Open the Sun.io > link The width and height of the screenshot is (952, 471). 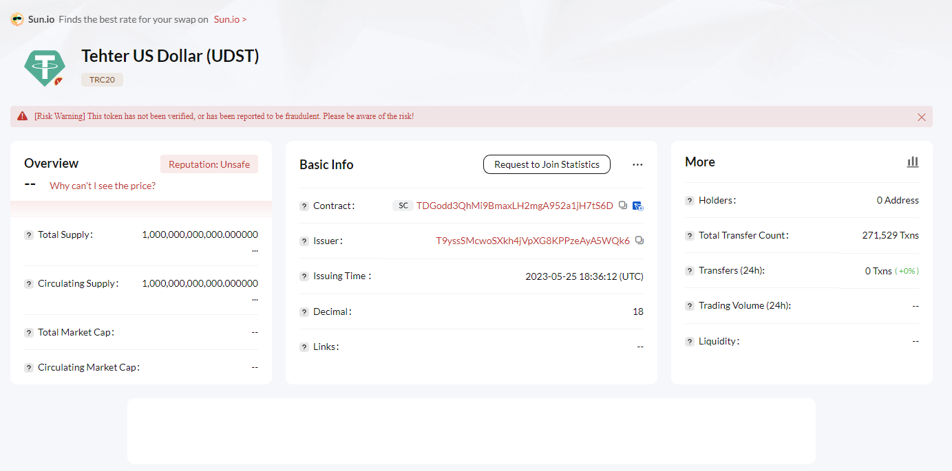click(x=230, y=19)
